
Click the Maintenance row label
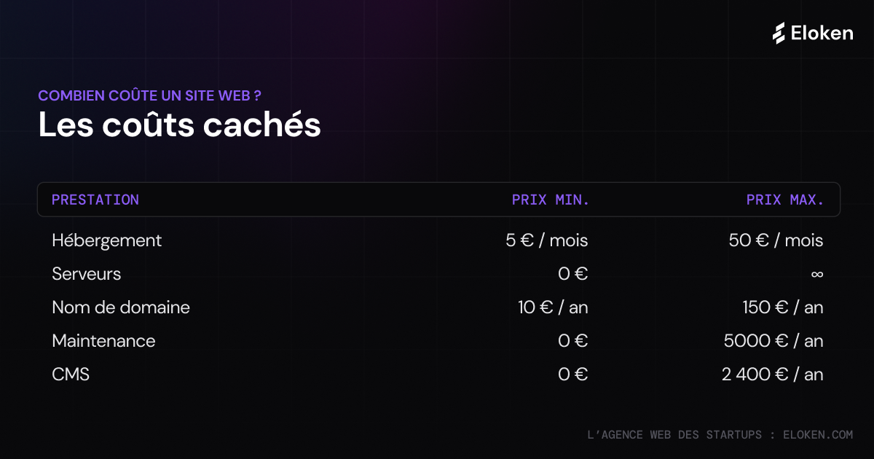point(103,341)
